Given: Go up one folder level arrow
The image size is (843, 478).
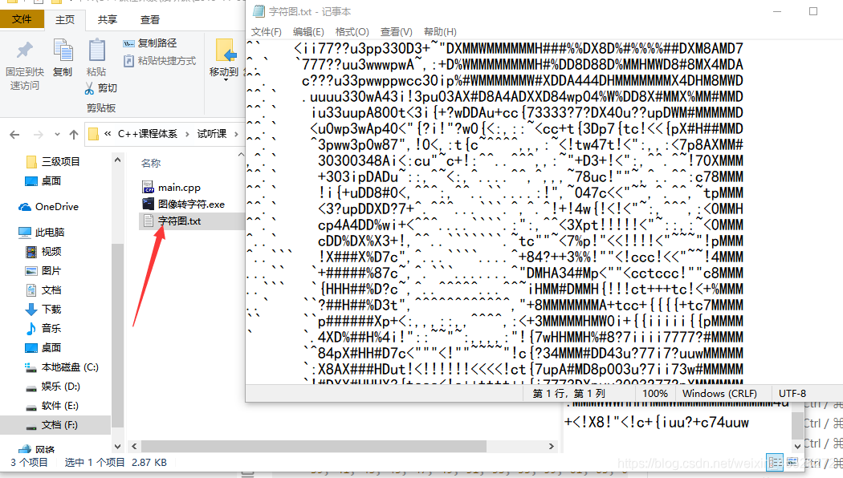Looking at the screenshot, I should pyautogui.click(x=74, y=134).
